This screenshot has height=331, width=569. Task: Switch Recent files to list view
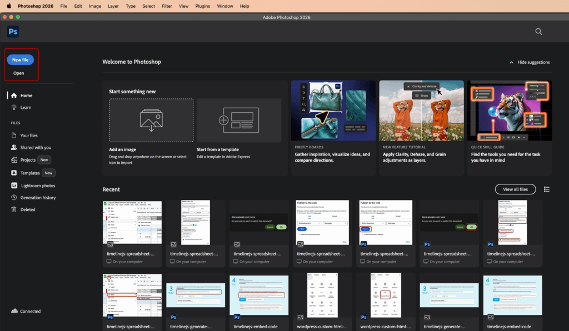547,189
